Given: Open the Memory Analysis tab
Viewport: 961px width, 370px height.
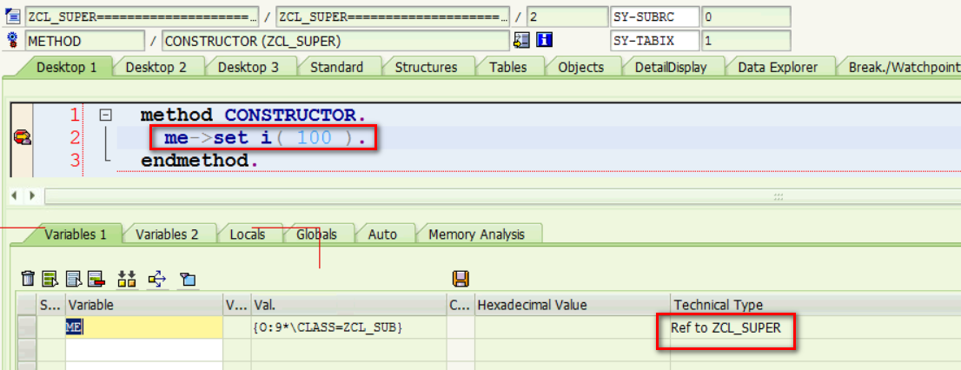Looking at the screenshot, I should pyautogui.click(x=476, y=234).
